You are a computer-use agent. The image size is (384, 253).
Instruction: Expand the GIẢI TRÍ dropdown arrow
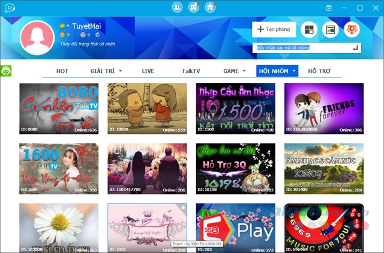click(120, 71)
